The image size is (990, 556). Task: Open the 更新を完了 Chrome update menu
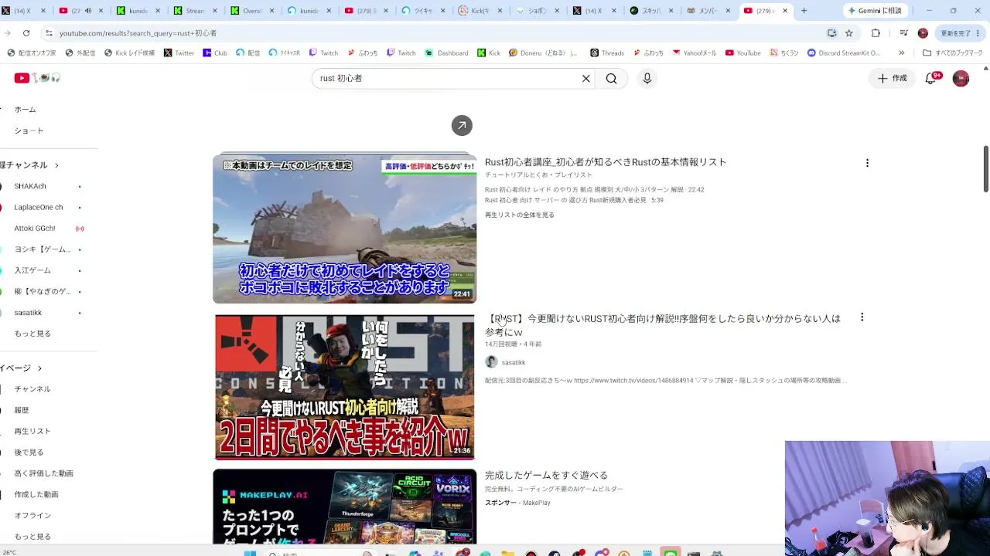click(960, 33)
